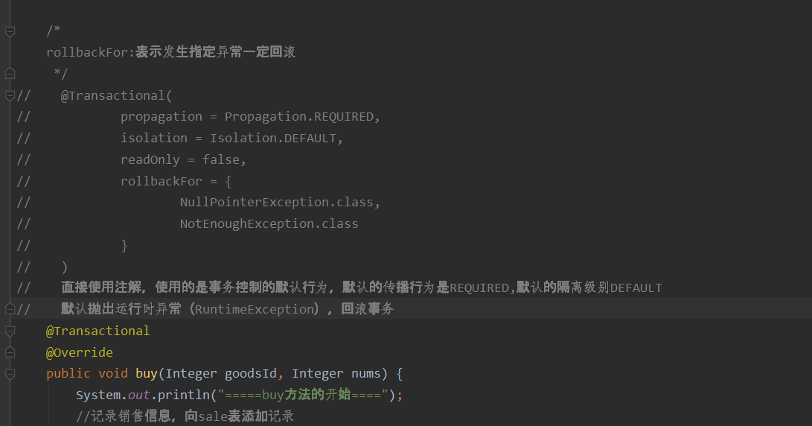
Task: Click Isolation.DEFAULT in the commented code
Action: tap(273, 139)
